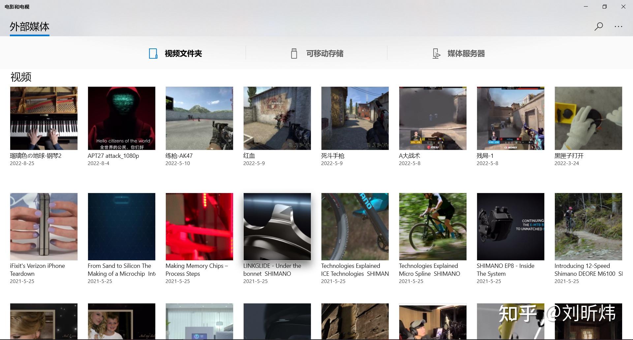This screenshot has height=340, width=633.
Task: Click the date 2022-3-24
Action: pyautogui.click(x=567, y=163)
